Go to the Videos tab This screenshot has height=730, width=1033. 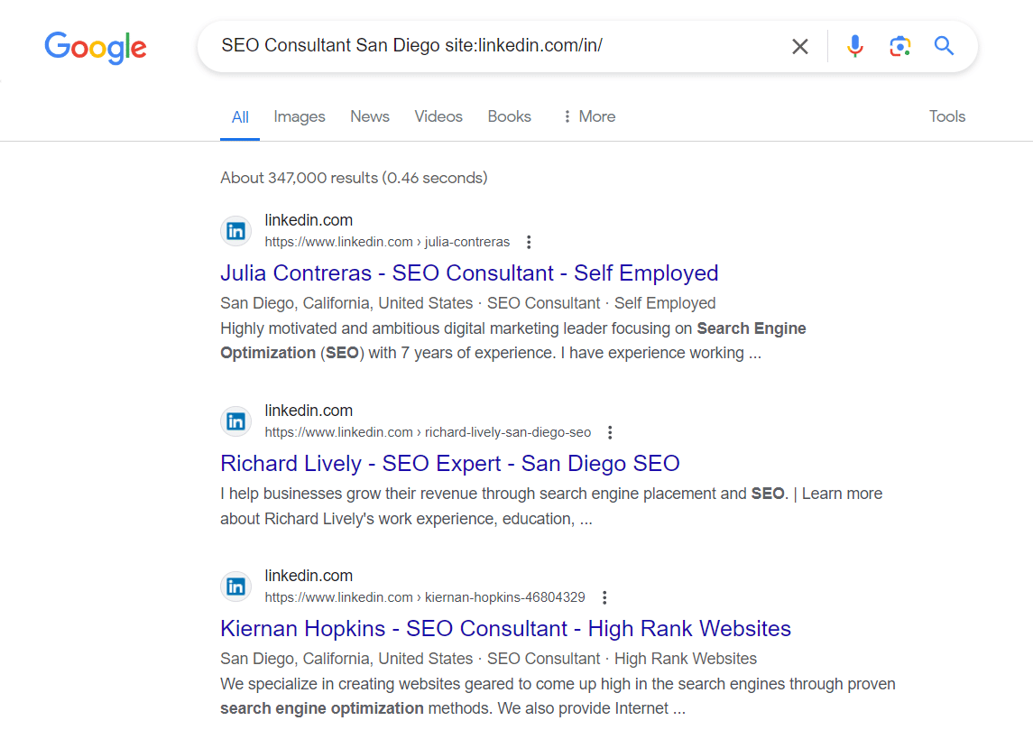[438, 116]
